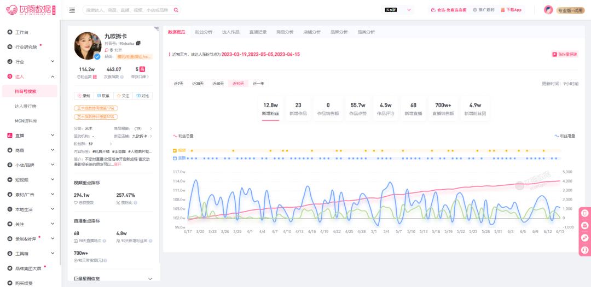Screen dimensions: 591x287
Task: Click the 下载App link
Action: 511,10
